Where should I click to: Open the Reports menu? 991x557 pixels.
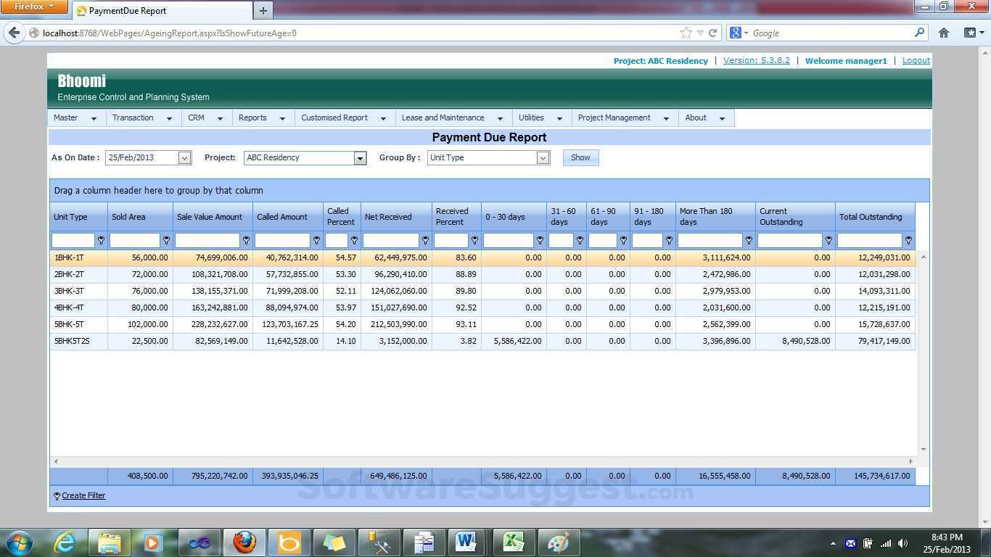[x=263, y=117]
